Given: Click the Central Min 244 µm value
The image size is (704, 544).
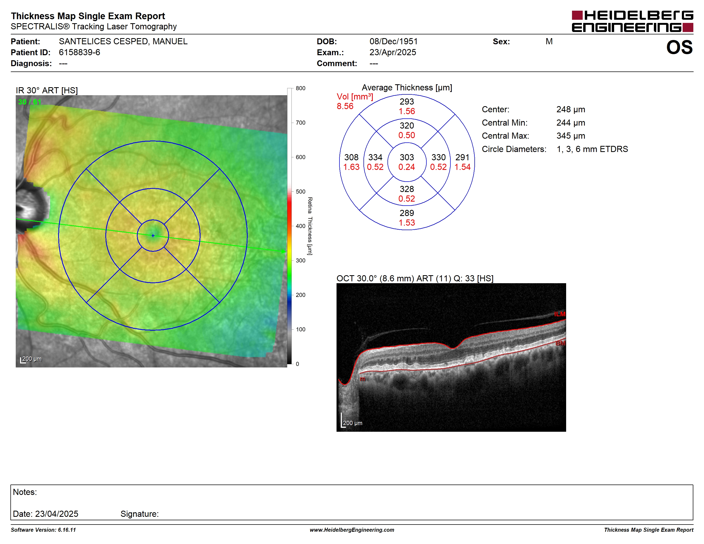Looking at the screenshot, I should click(x=571, y=123).
